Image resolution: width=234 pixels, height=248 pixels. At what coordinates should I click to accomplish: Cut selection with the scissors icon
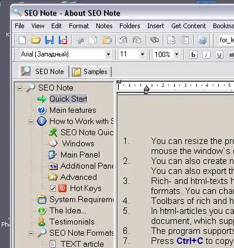coord(80,40)
